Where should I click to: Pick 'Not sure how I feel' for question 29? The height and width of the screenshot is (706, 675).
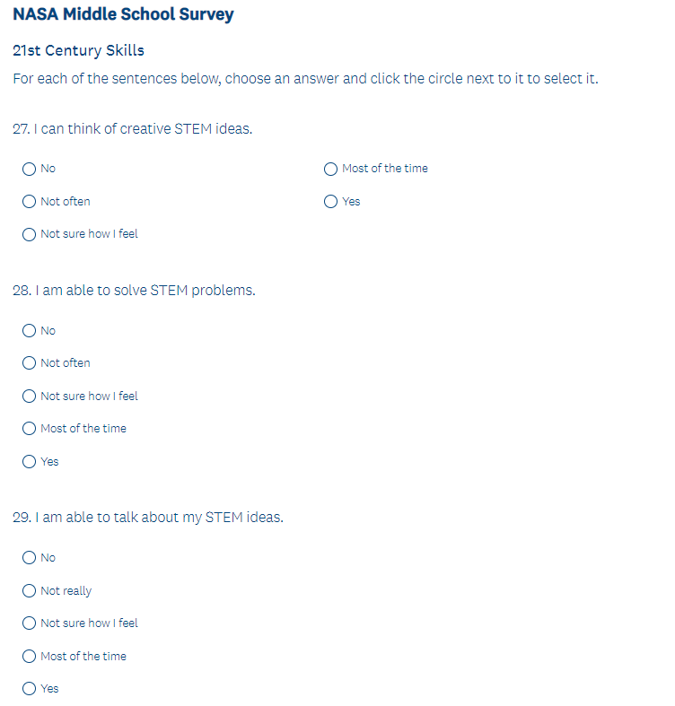point(30,623)
